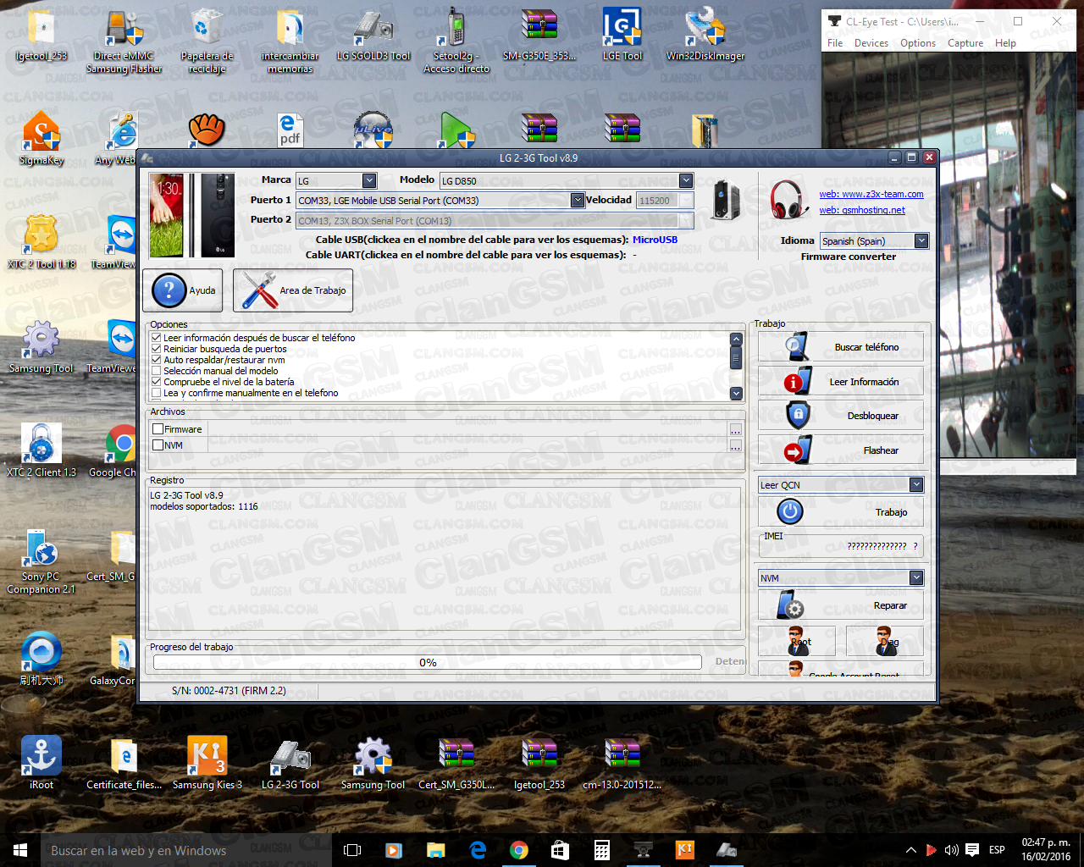Image resolution: width=1084 pixels, height=867 pixels.
Task: Click the Opciones list scroll-up arrow
Action: (736, 340)
